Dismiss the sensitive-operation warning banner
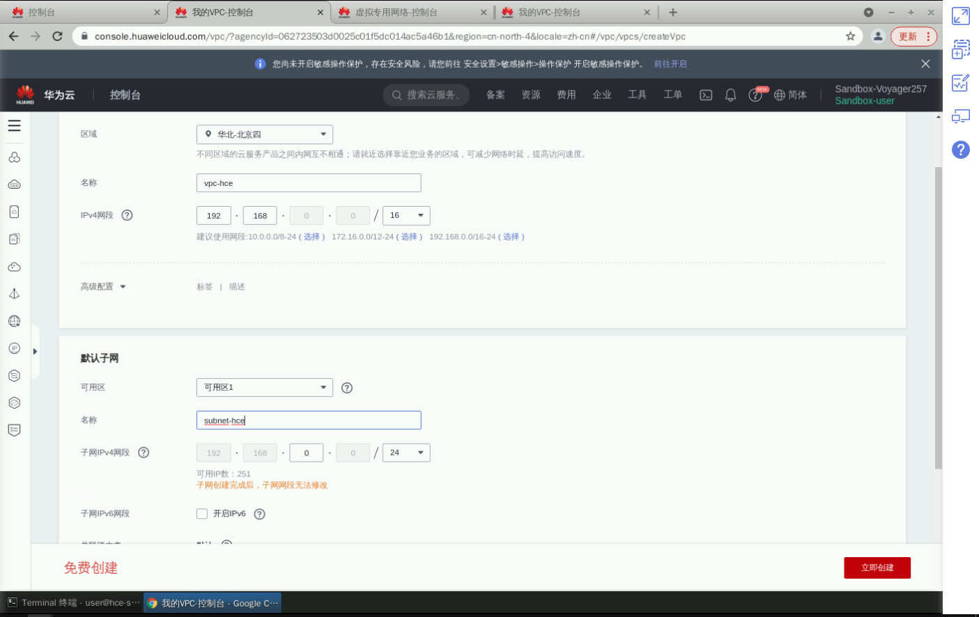 (925, 64)
